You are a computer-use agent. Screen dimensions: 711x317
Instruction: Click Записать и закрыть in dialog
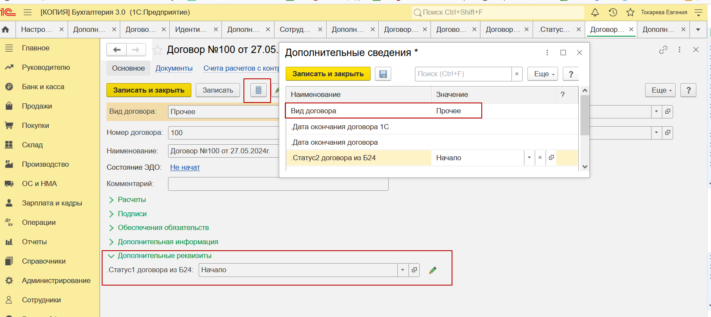point(327,74)
